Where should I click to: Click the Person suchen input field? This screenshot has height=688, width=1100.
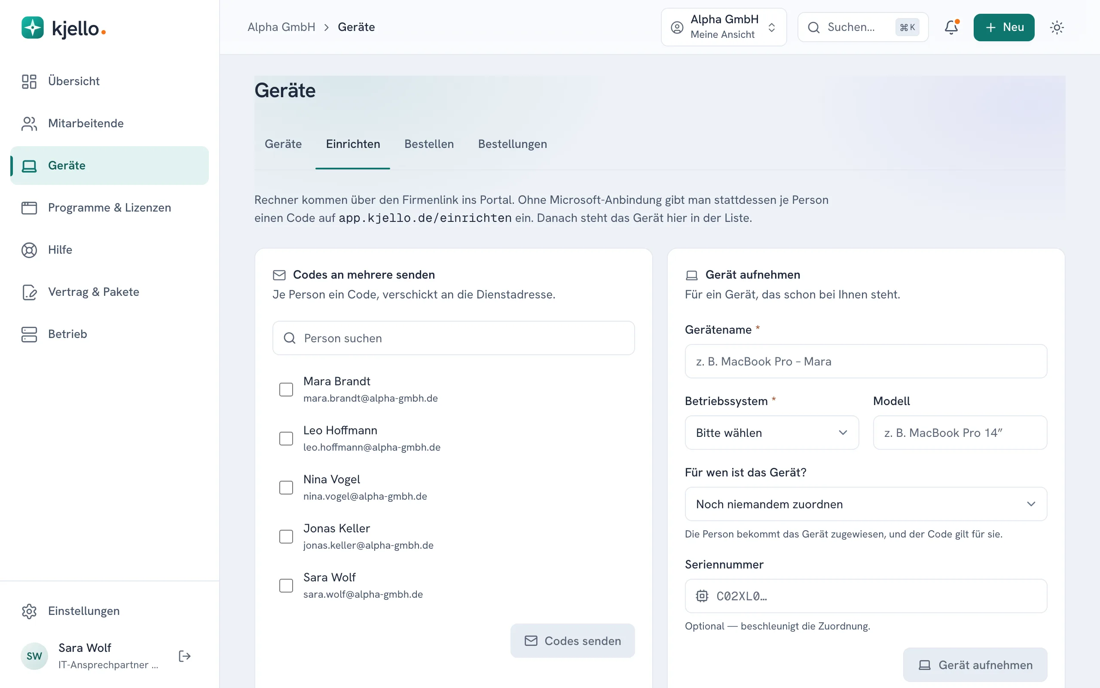453,338
